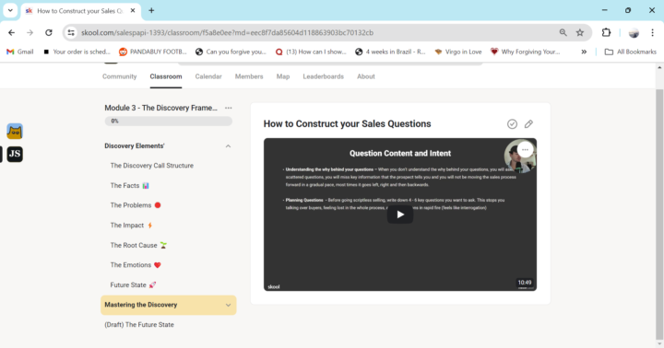Image resolution: width=664 pixels, height=348 pixels.
Task: Open Module 3 options ellipsis menu
Action: point(229,108)
